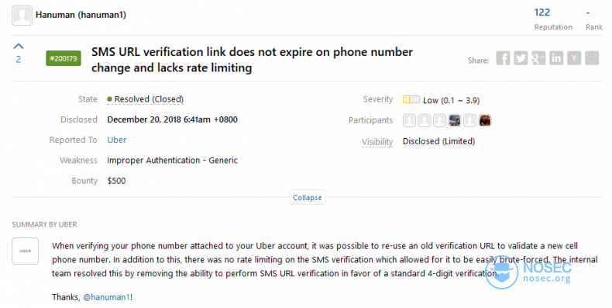Share report on Google Plus

(538, 58)
